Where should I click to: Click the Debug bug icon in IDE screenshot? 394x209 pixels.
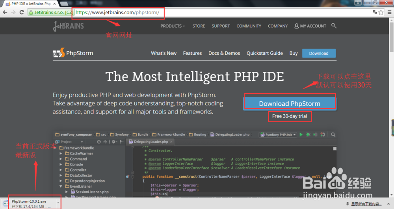coord(308,134)
